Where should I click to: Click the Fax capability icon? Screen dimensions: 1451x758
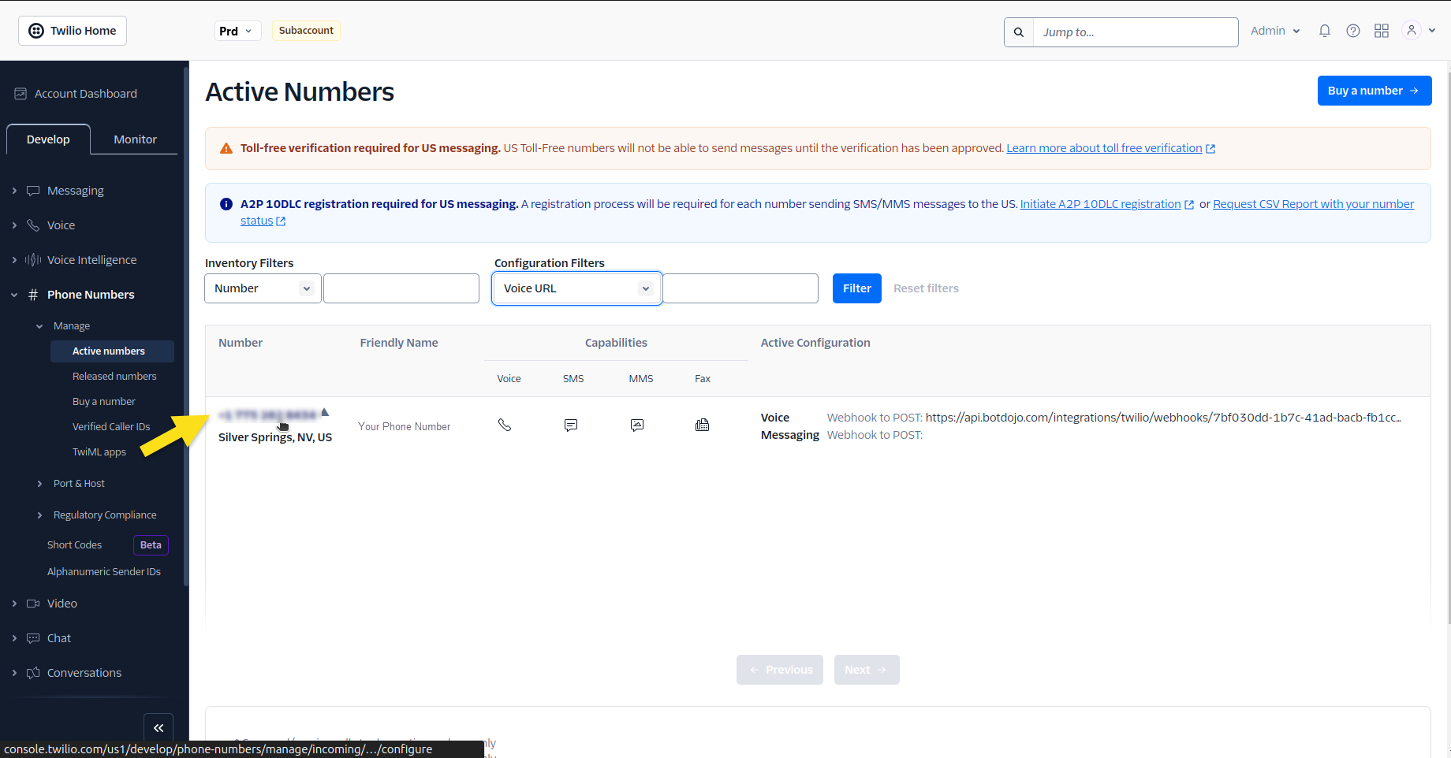702,425
